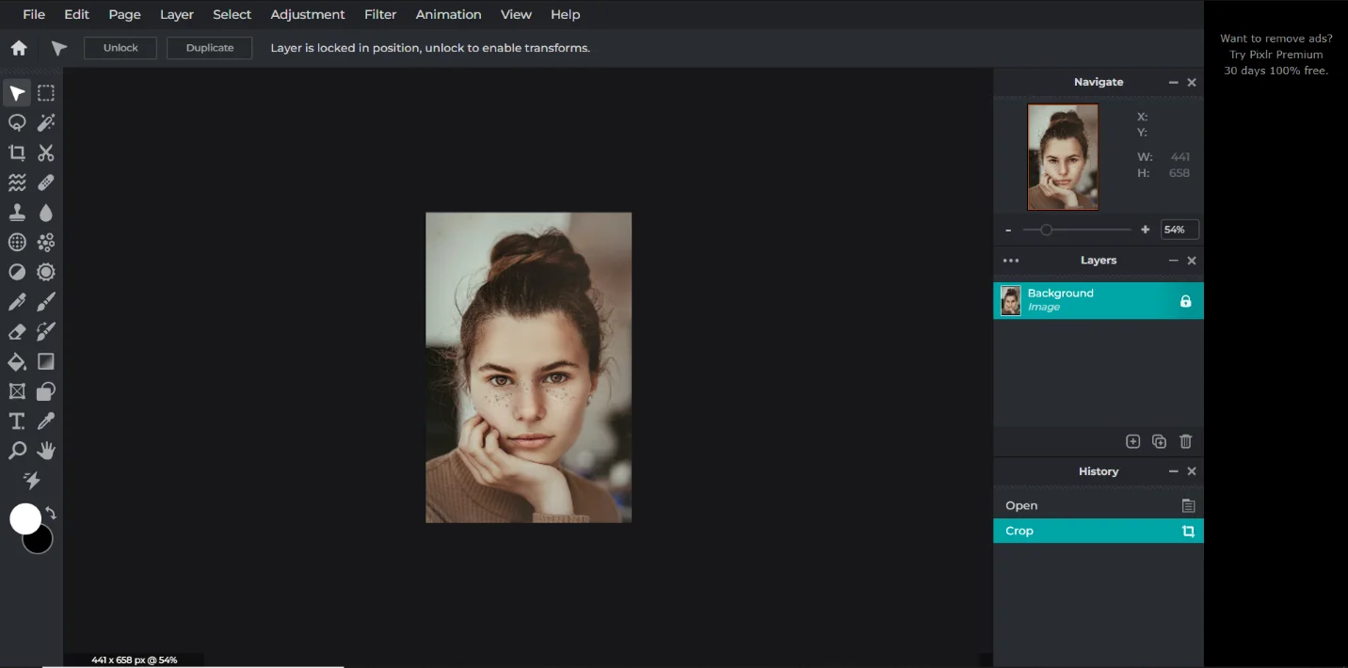Open the Adjustment menu

point(307,14)
